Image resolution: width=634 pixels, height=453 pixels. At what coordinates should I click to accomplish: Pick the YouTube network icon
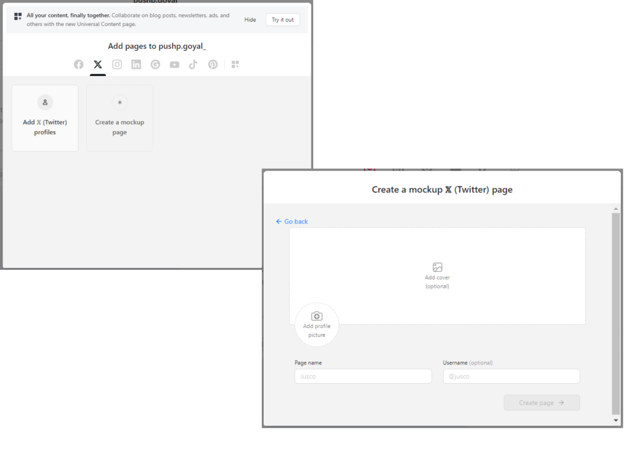(174, 64)
